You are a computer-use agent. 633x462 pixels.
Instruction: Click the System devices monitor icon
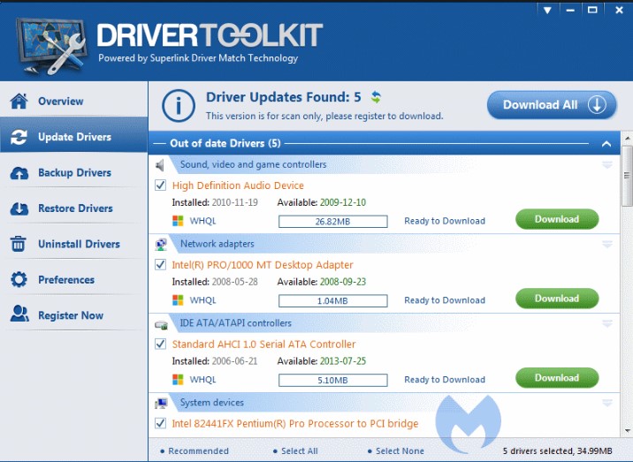point(161,403)
